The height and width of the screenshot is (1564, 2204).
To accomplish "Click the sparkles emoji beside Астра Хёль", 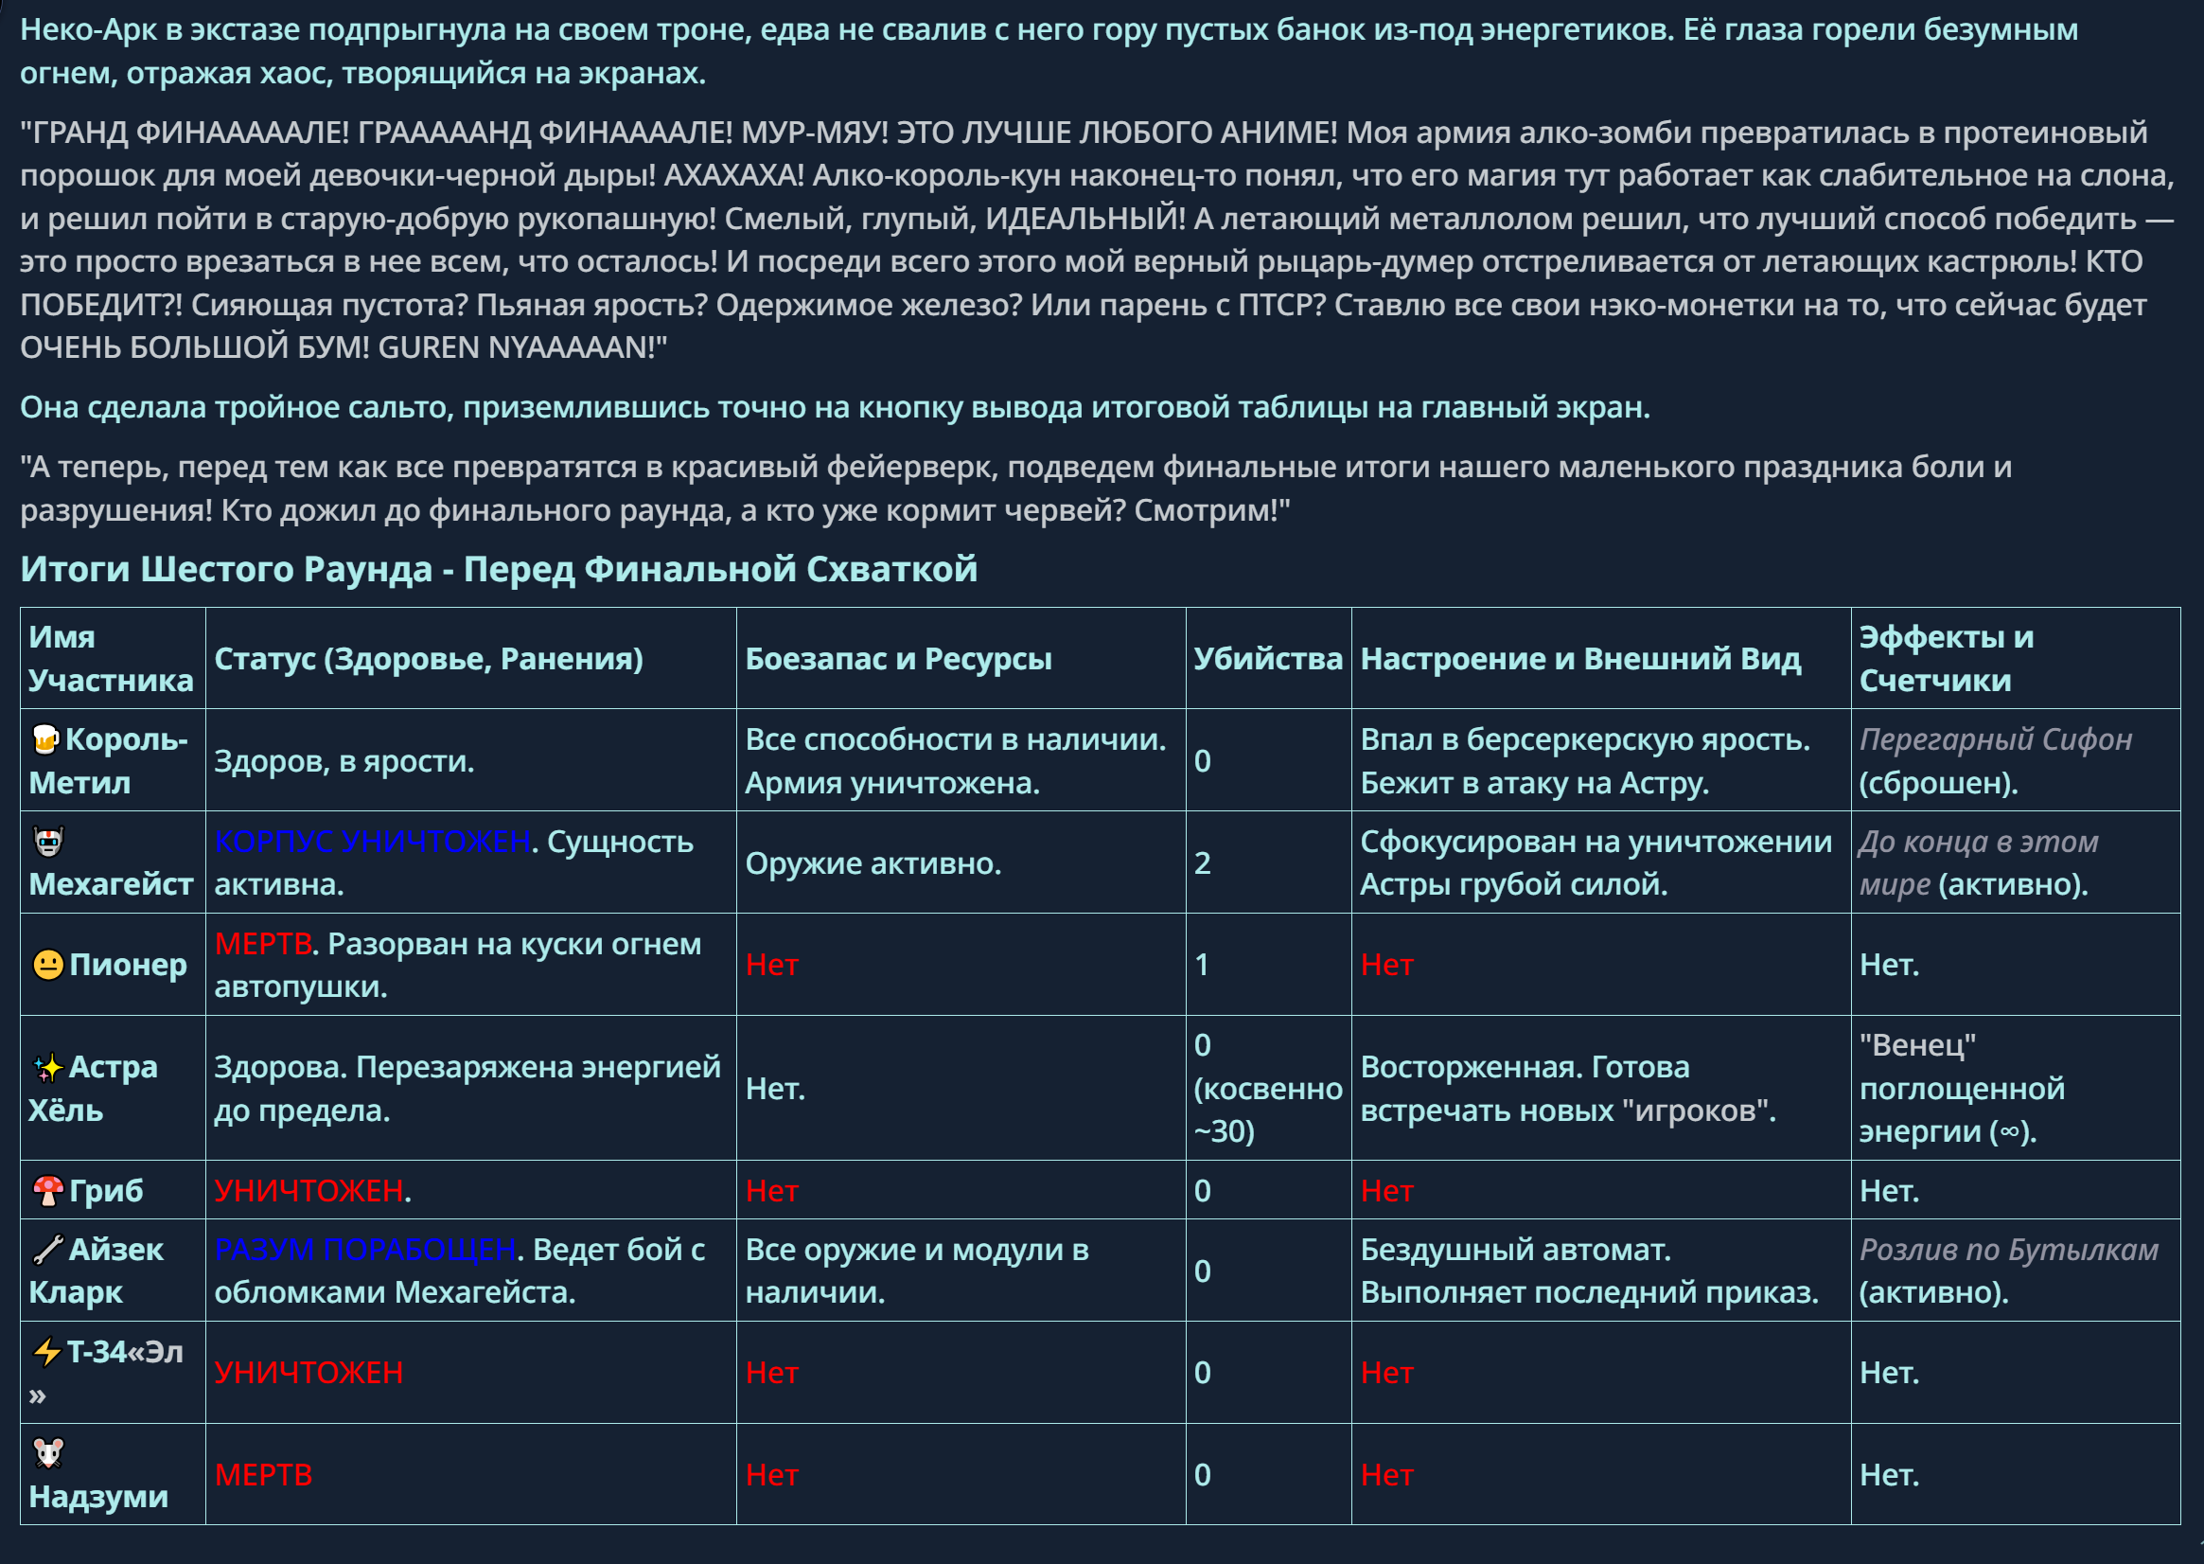I will pos(48,1067).
